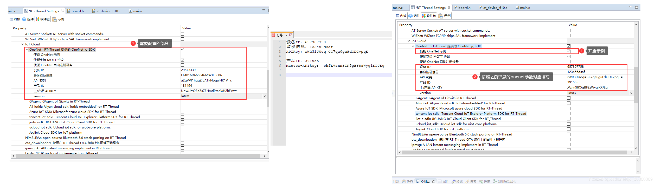Open the 搜索 search view icon

(x=467, y=181)
